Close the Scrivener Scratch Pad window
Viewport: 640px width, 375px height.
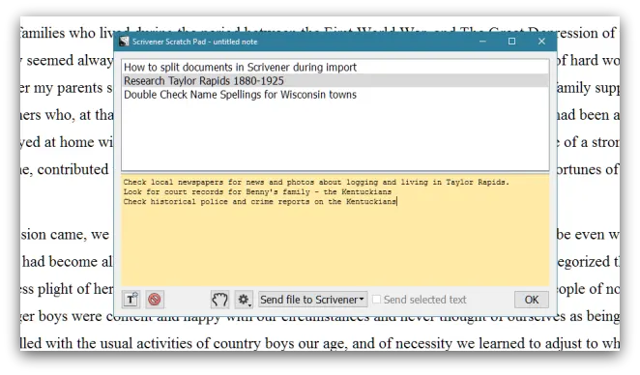pyautogui.click(x=541, y=42)
